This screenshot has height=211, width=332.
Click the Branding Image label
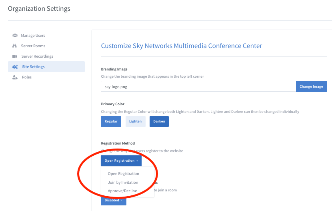(114, 69)
